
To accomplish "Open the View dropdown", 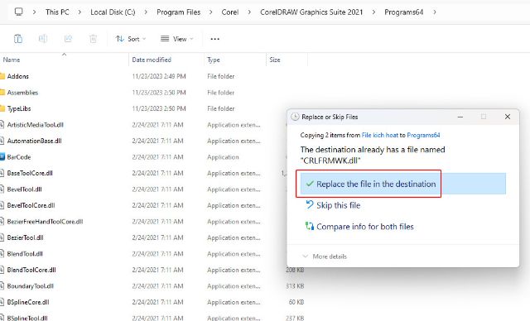I will coord(176,39).
